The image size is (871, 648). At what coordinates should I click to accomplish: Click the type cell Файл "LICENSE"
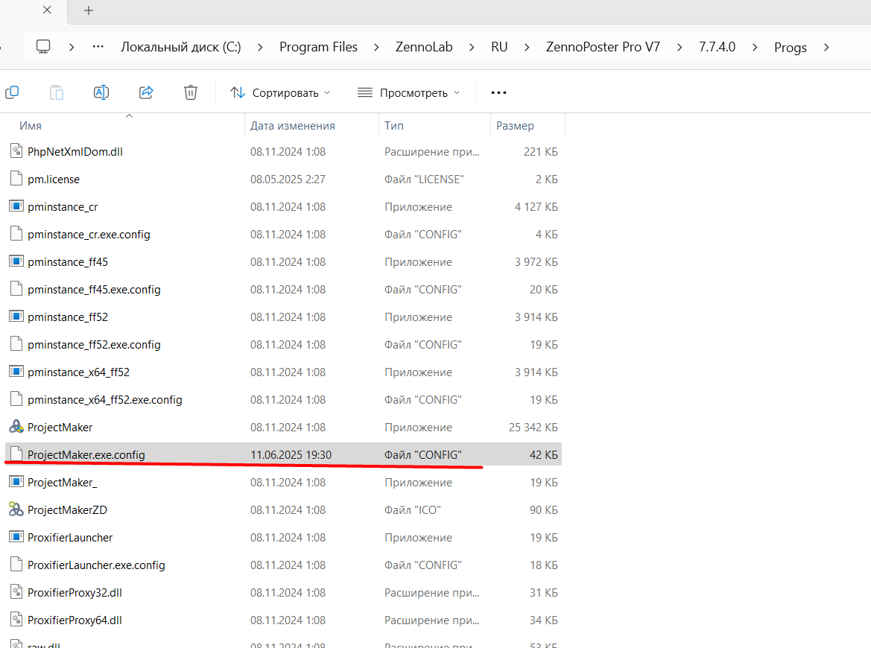coord(425,180)
